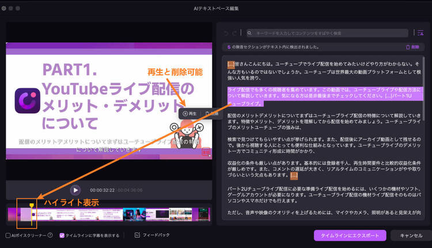Click the dark green last frame of the filmstrip
Screen dimensions: 432x248
[204, 215]
